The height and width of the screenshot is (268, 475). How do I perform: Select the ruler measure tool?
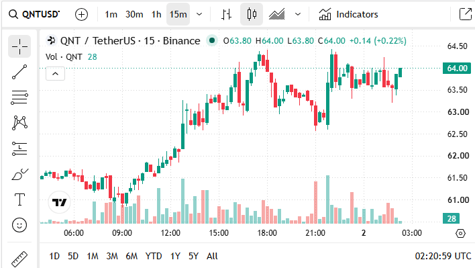pyautogui.click(x=19, y=259)
